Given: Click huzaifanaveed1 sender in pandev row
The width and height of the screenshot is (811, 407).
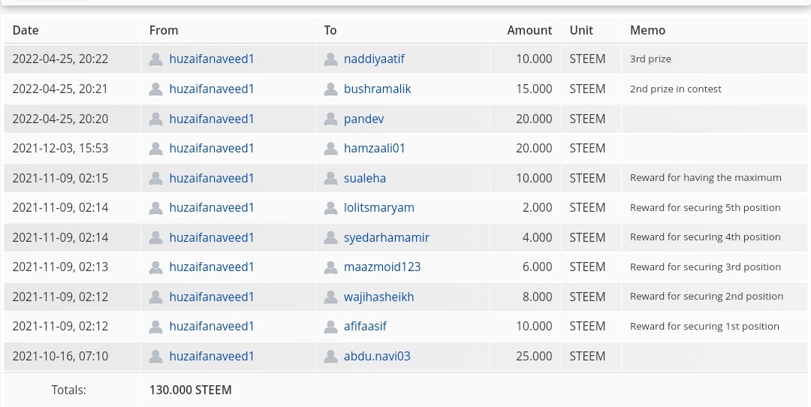Looking at the screenshot, I should (212, 119).
